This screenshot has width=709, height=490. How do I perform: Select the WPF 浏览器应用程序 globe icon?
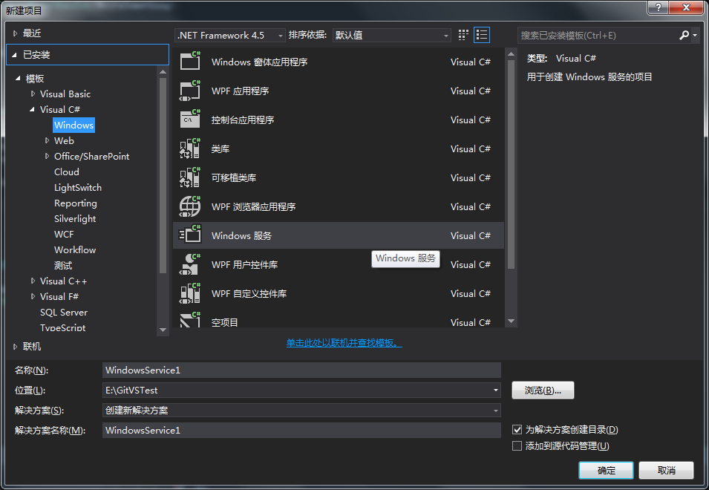190,206
